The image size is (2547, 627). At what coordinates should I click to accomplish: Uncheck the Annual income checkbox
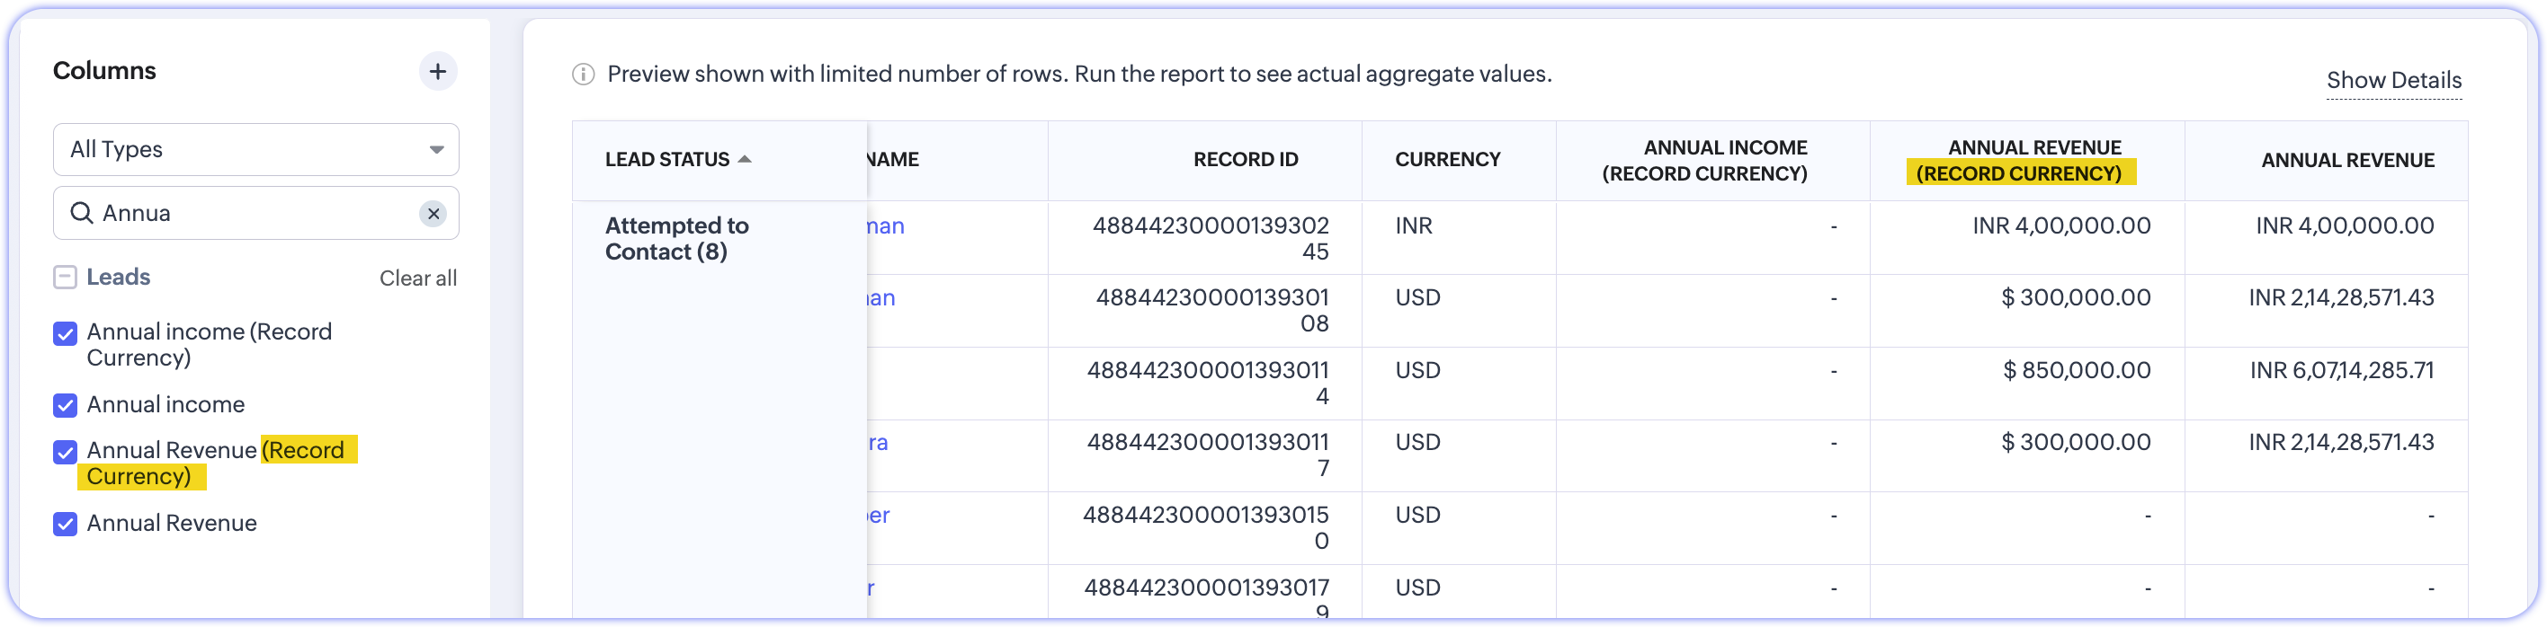[66, 405]
